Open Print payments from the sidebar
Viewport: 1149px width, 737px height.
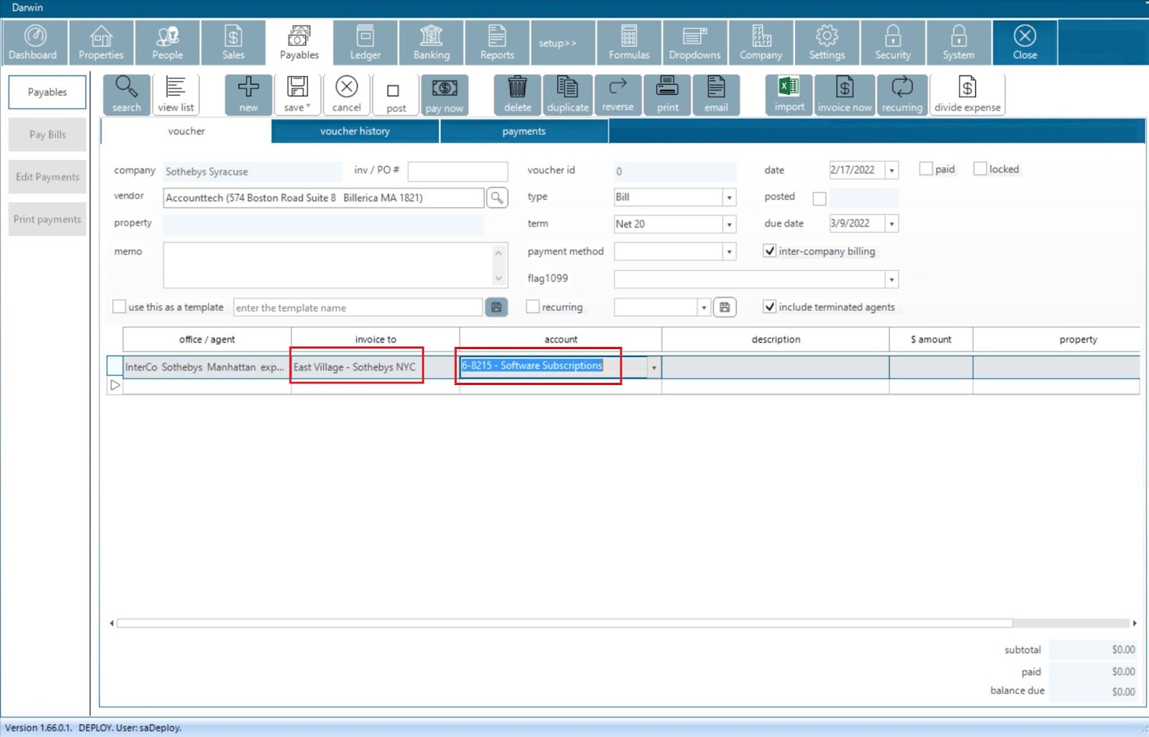[47, 219]
